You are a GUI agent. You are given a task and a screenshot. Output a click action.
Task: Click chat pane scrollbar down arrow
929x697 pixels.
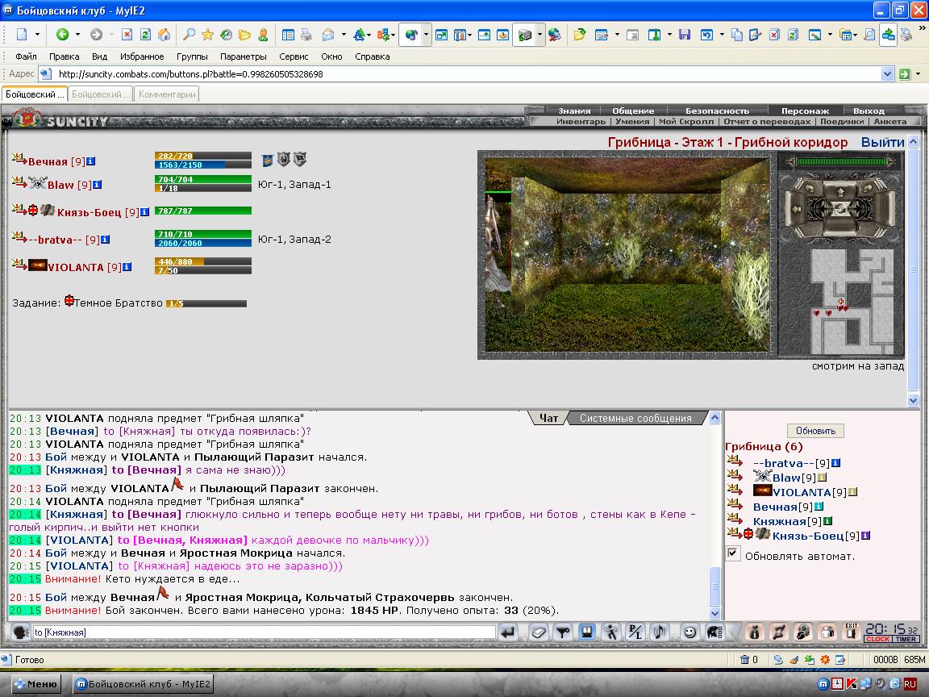coord(715,614)
